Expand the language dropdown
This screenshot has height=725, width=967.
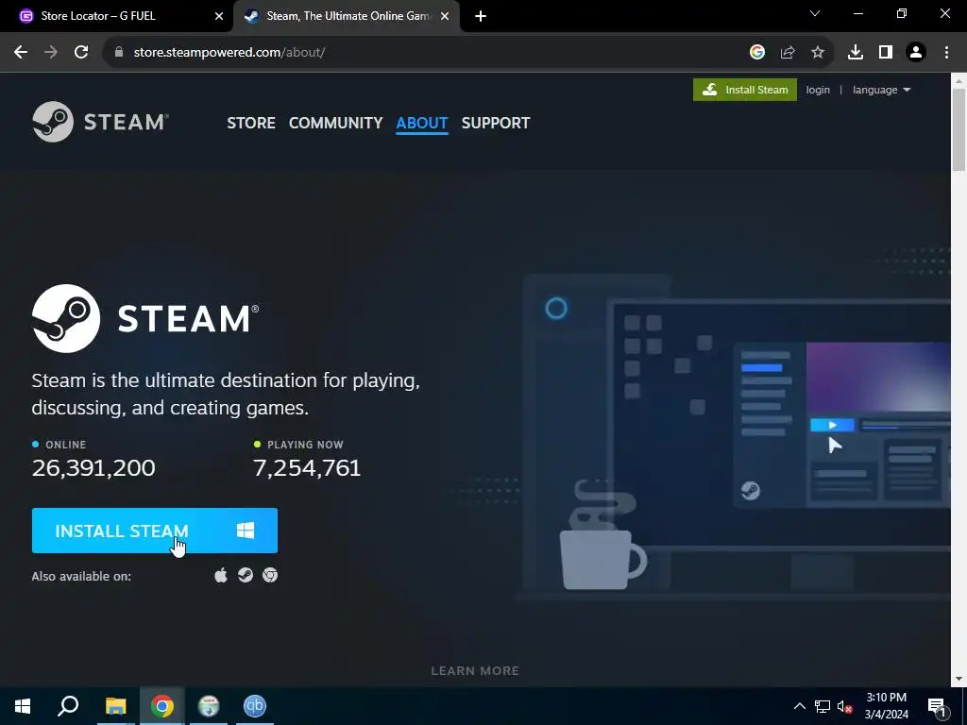881,90
